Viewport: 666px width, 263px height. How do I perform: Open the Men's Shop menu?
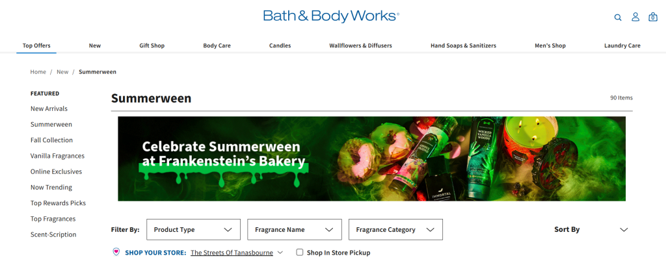[550, 45]
